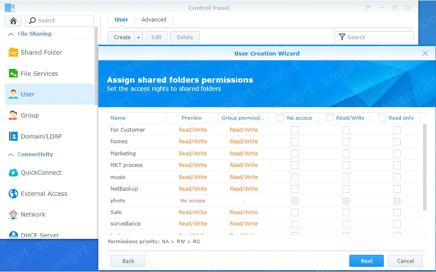
Task: Open File Services icon in sidebar
Action: coord(13,73)
